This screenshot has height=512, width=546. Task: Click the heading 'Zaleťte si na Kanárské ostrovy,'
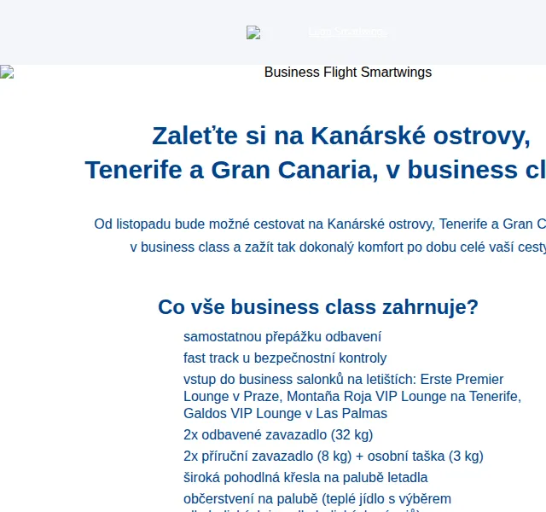click(341, 136)
